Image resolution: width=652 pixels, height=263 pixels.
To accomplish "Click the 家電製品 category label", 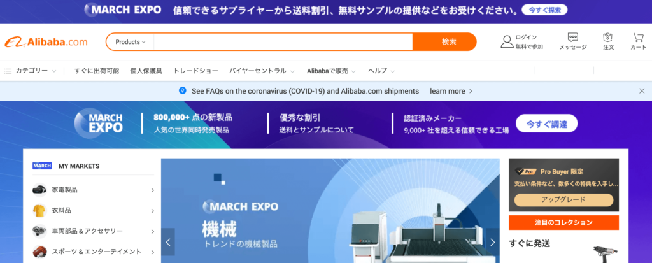I will point(64,190).
